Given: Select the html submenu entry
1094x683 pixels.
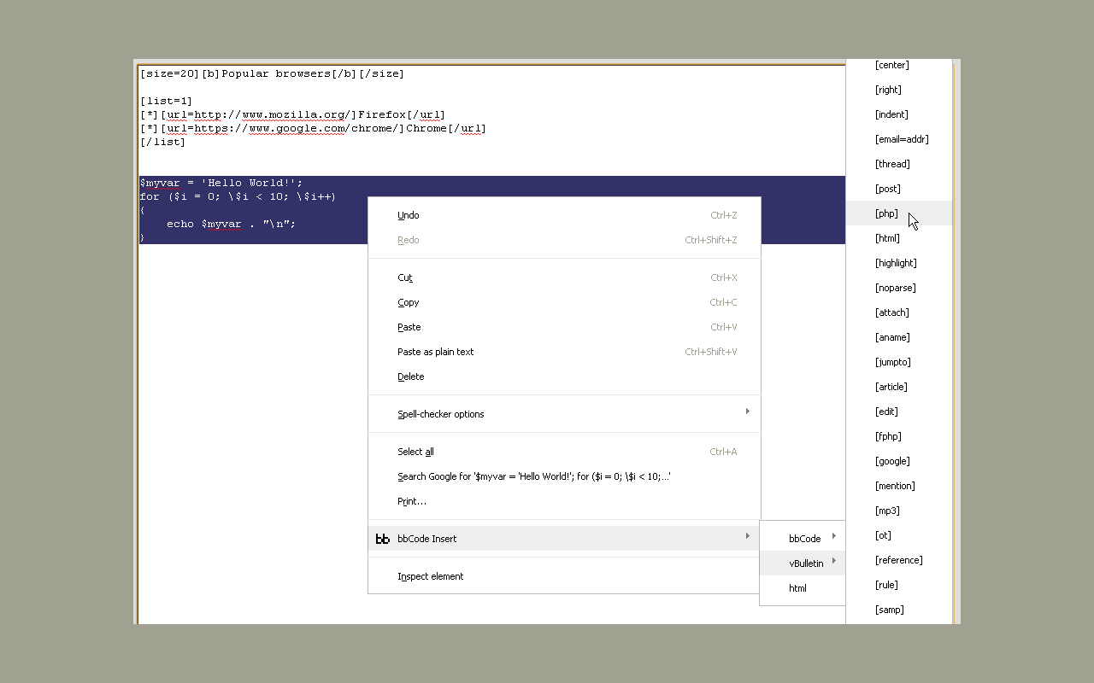Looking at the screenshot, I should (797, 588).
